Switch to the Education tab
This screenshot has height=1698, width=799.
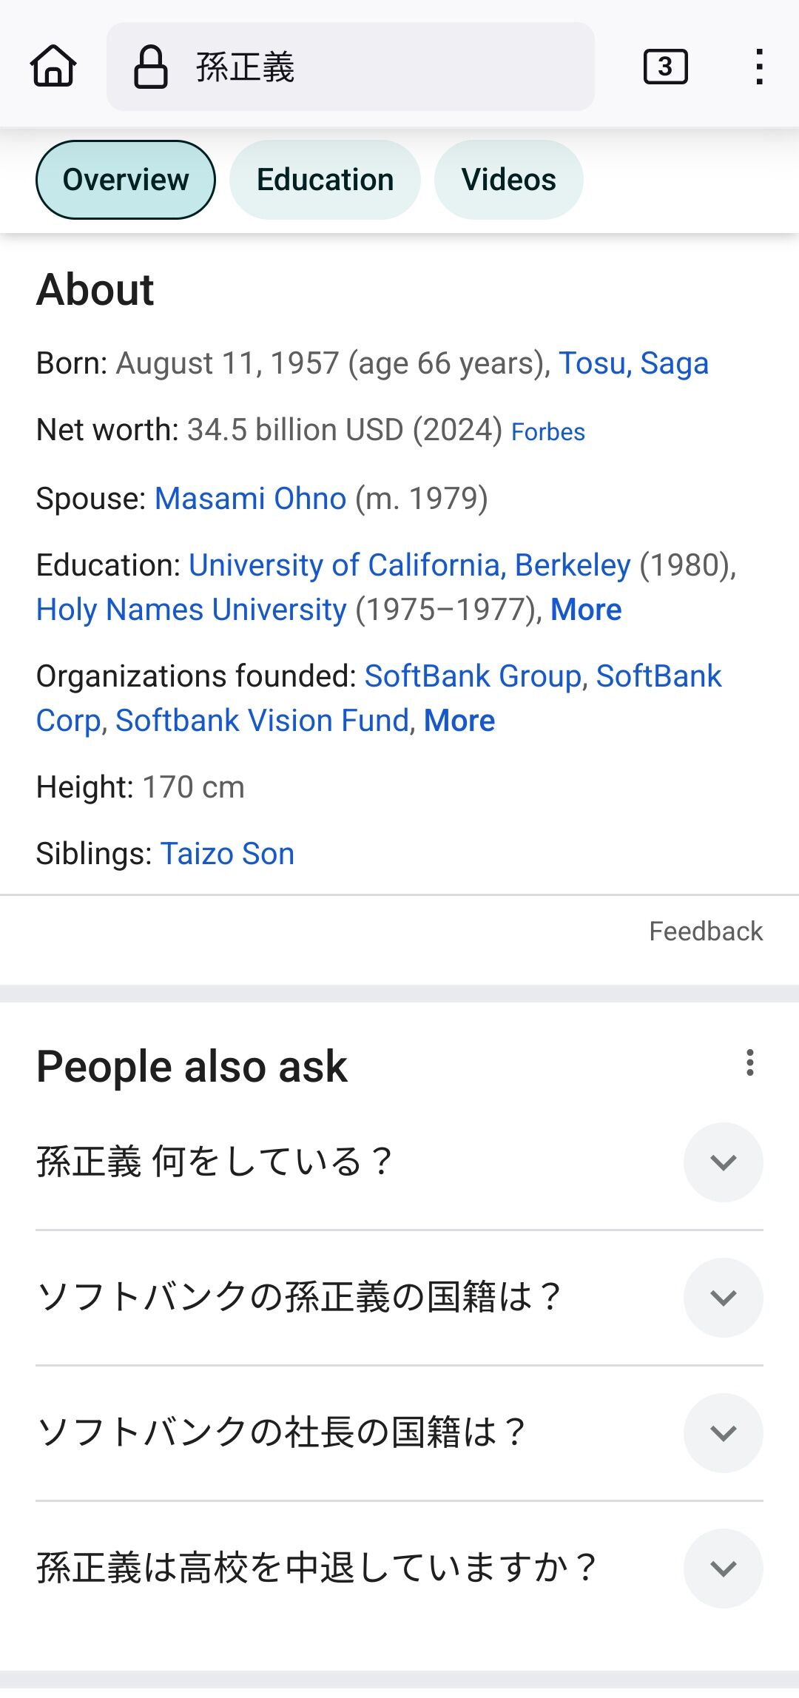pyautogui.click(x=325, y=180)
